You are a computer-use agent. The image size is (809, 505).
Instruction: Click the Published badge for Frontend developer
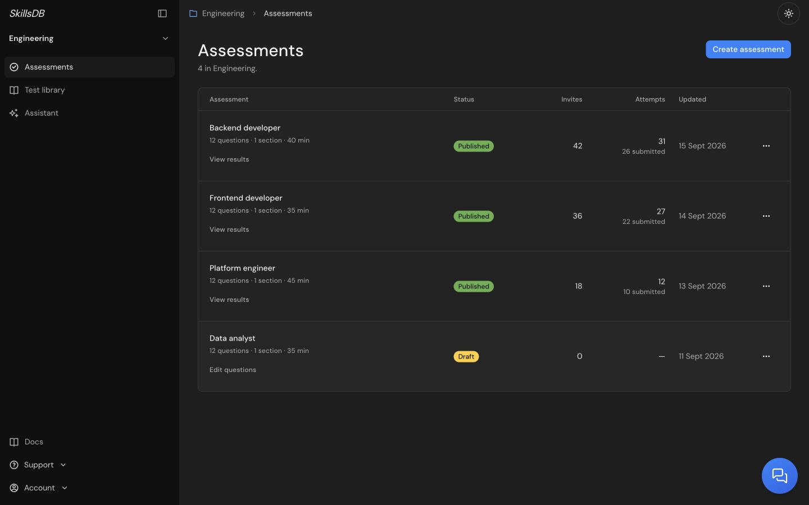click(474, 216)
